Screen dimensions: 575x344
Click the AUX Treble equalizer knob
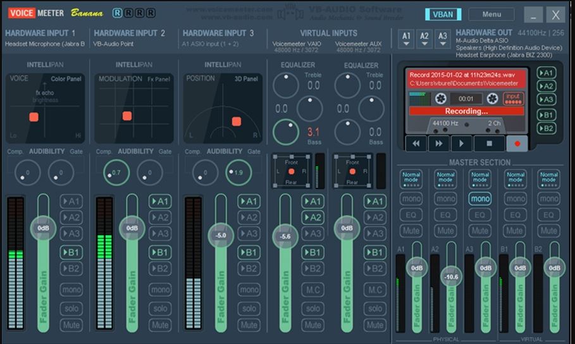(x=347, y=85)
